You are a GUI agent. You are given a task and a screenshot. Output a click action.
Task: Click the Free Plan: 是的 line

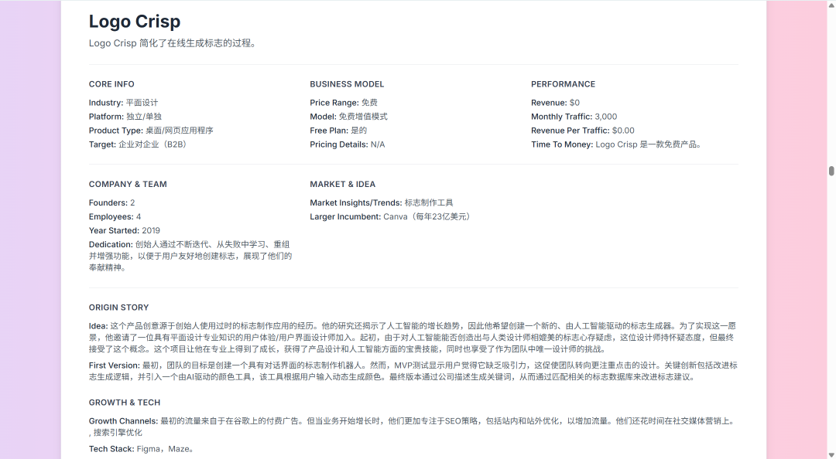point(338,131)
